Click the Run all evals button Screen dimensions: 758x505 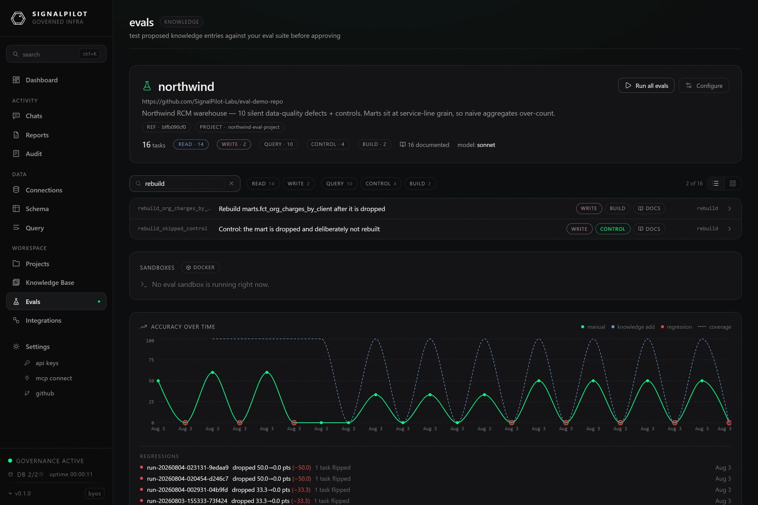tap(646, 85)
